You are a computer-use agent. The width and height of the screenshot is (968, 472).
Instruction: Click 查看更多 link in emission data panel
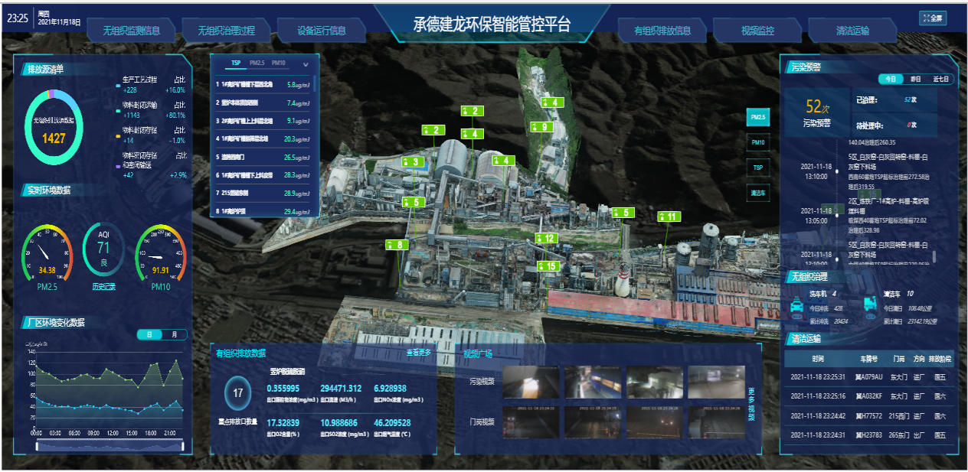click(419, 353)
